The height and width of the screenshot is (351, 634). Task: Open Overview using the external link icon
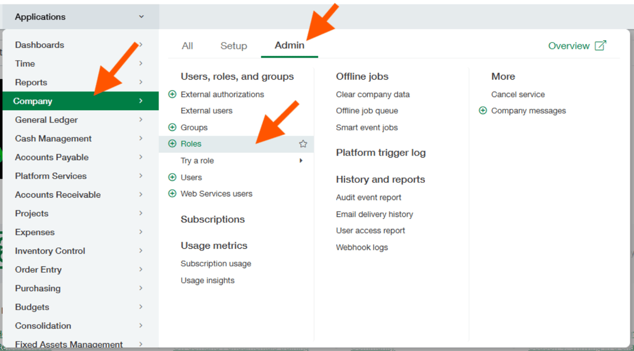tap(600, 46)
